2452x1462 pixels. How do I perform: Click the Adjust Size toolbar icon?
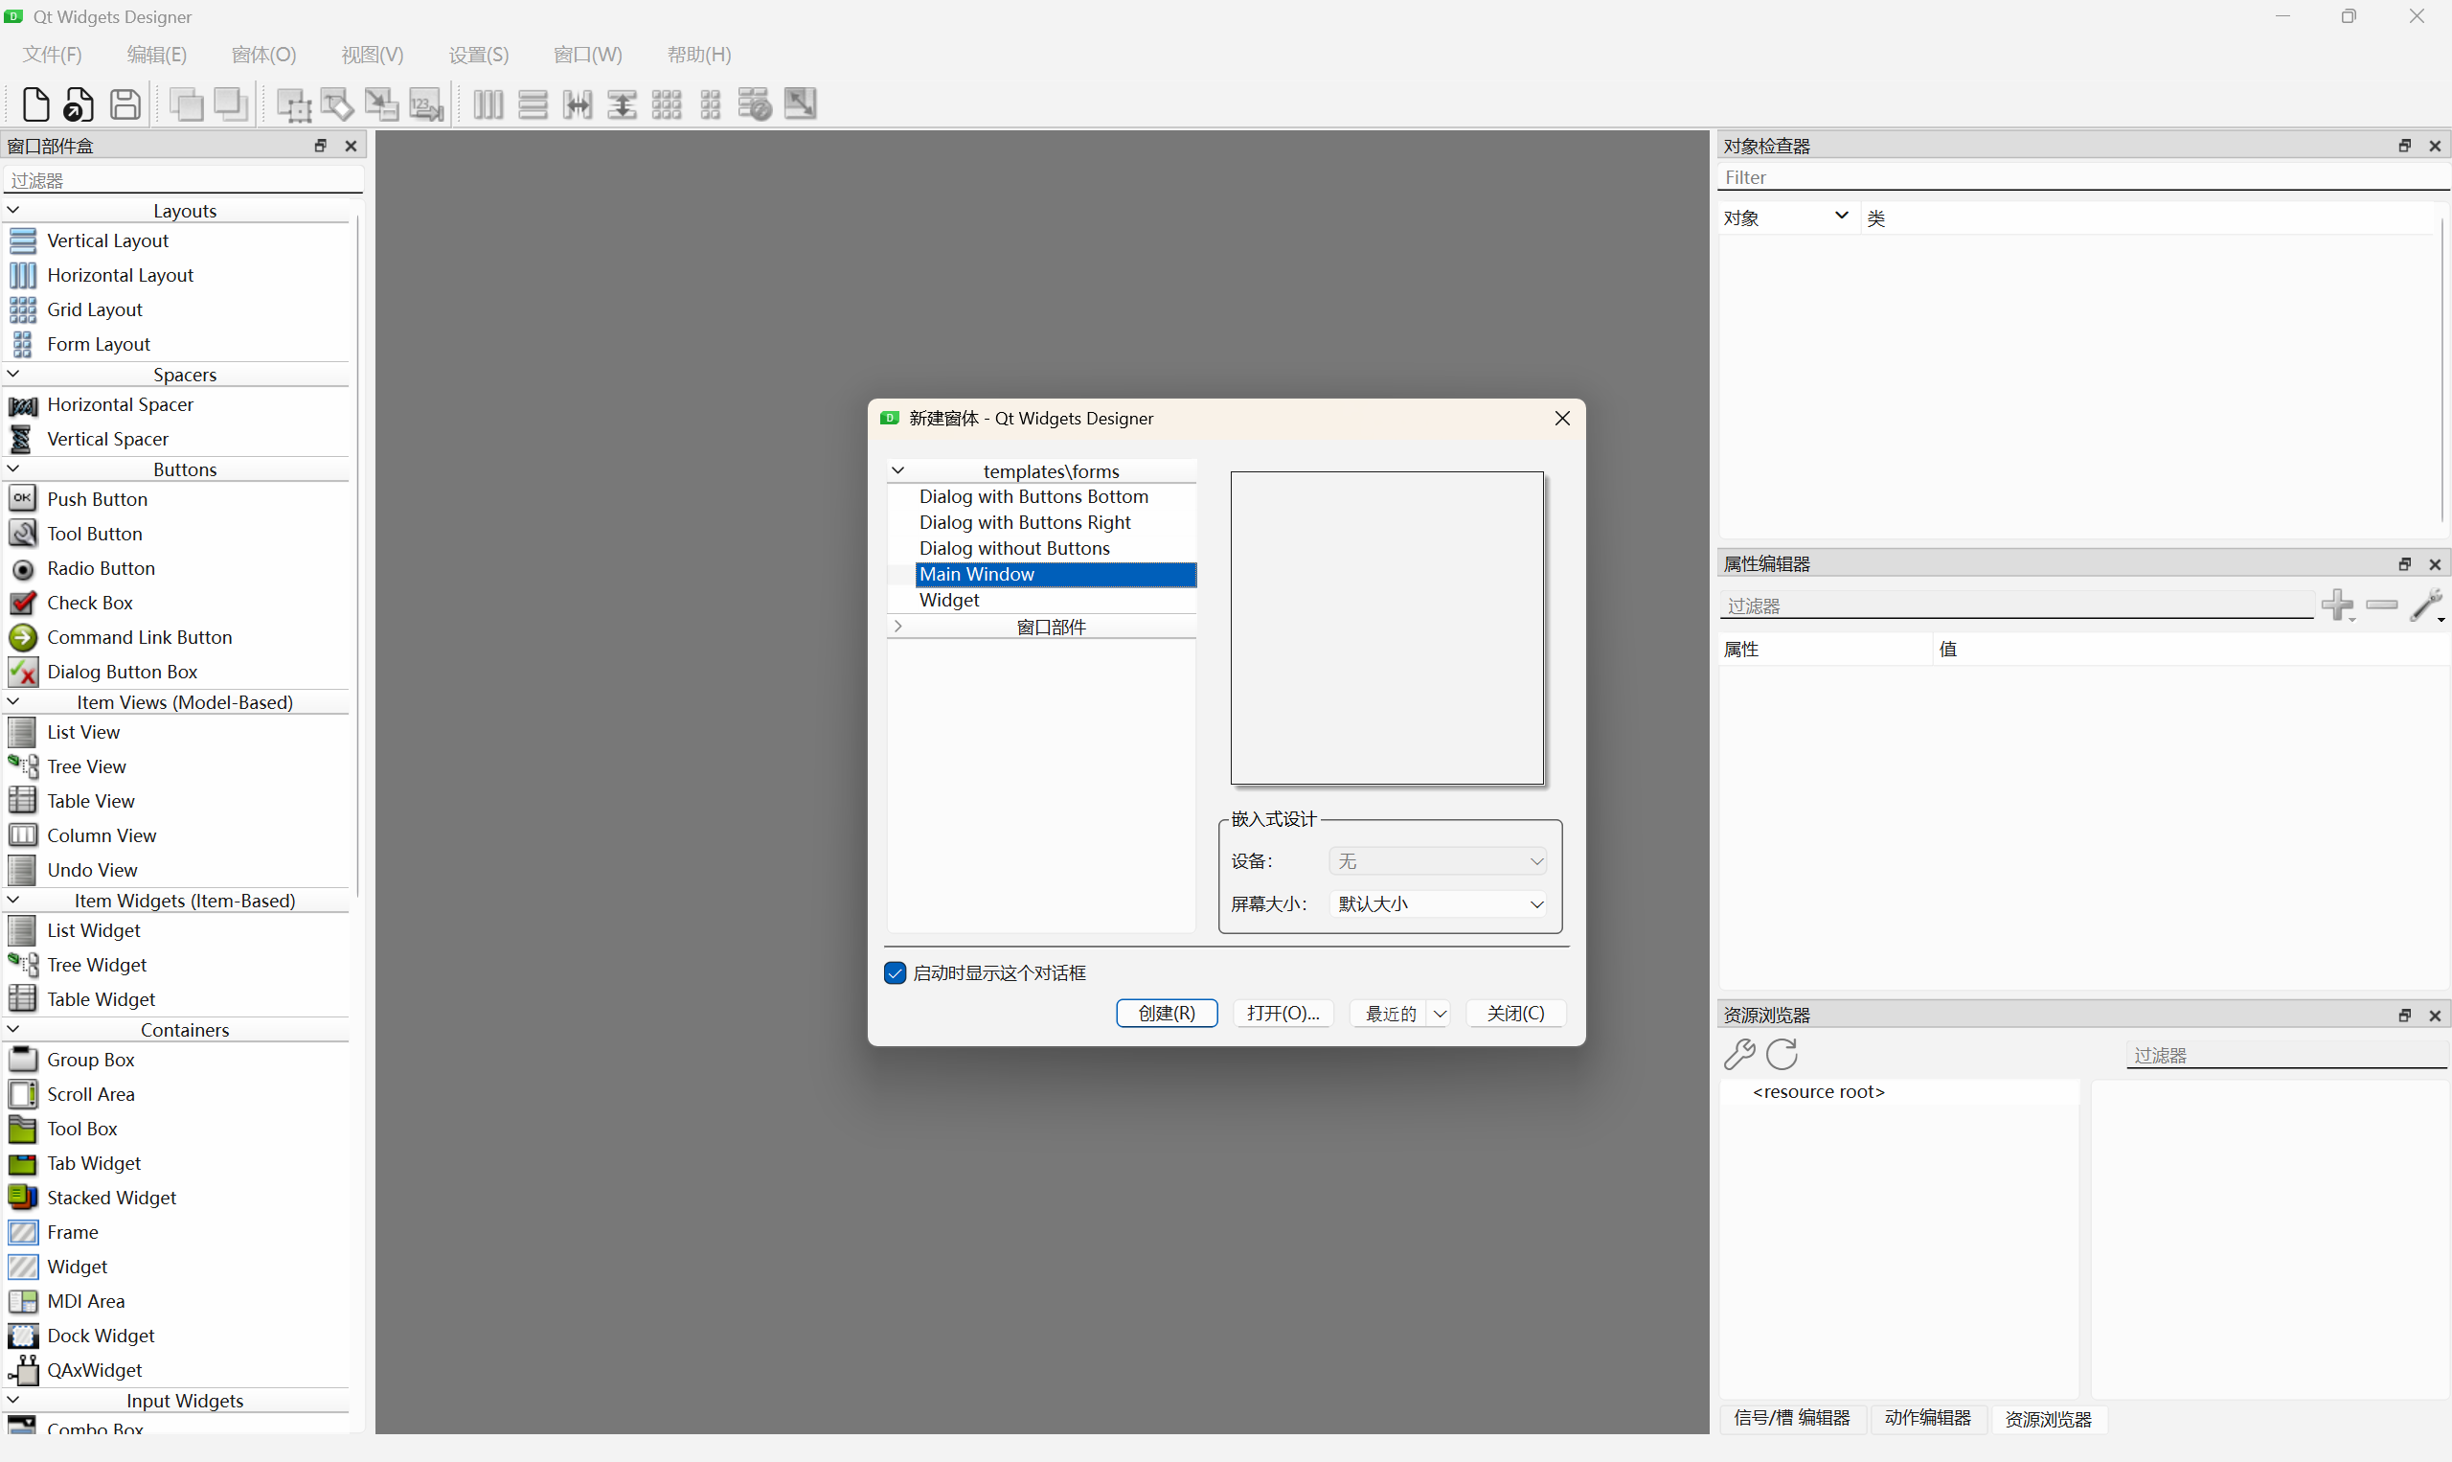[x=800, y=104]
